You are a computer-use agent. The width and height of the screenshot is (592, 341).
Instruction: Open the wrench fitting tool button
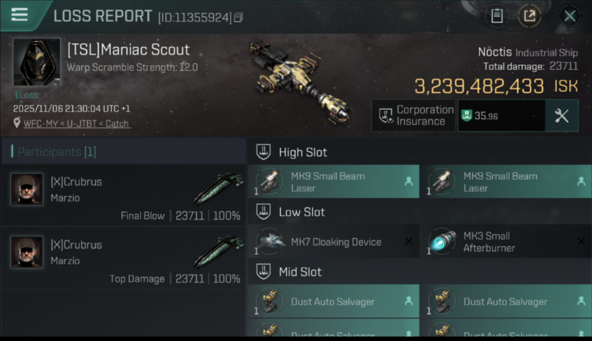click(x=561, y=116)
